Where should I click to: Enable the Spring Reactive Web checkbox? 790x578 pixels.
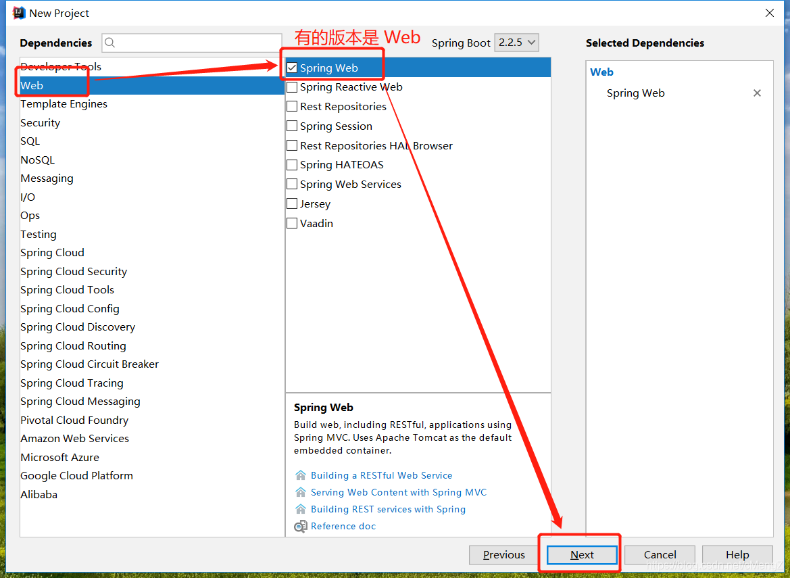click(292, 87)
